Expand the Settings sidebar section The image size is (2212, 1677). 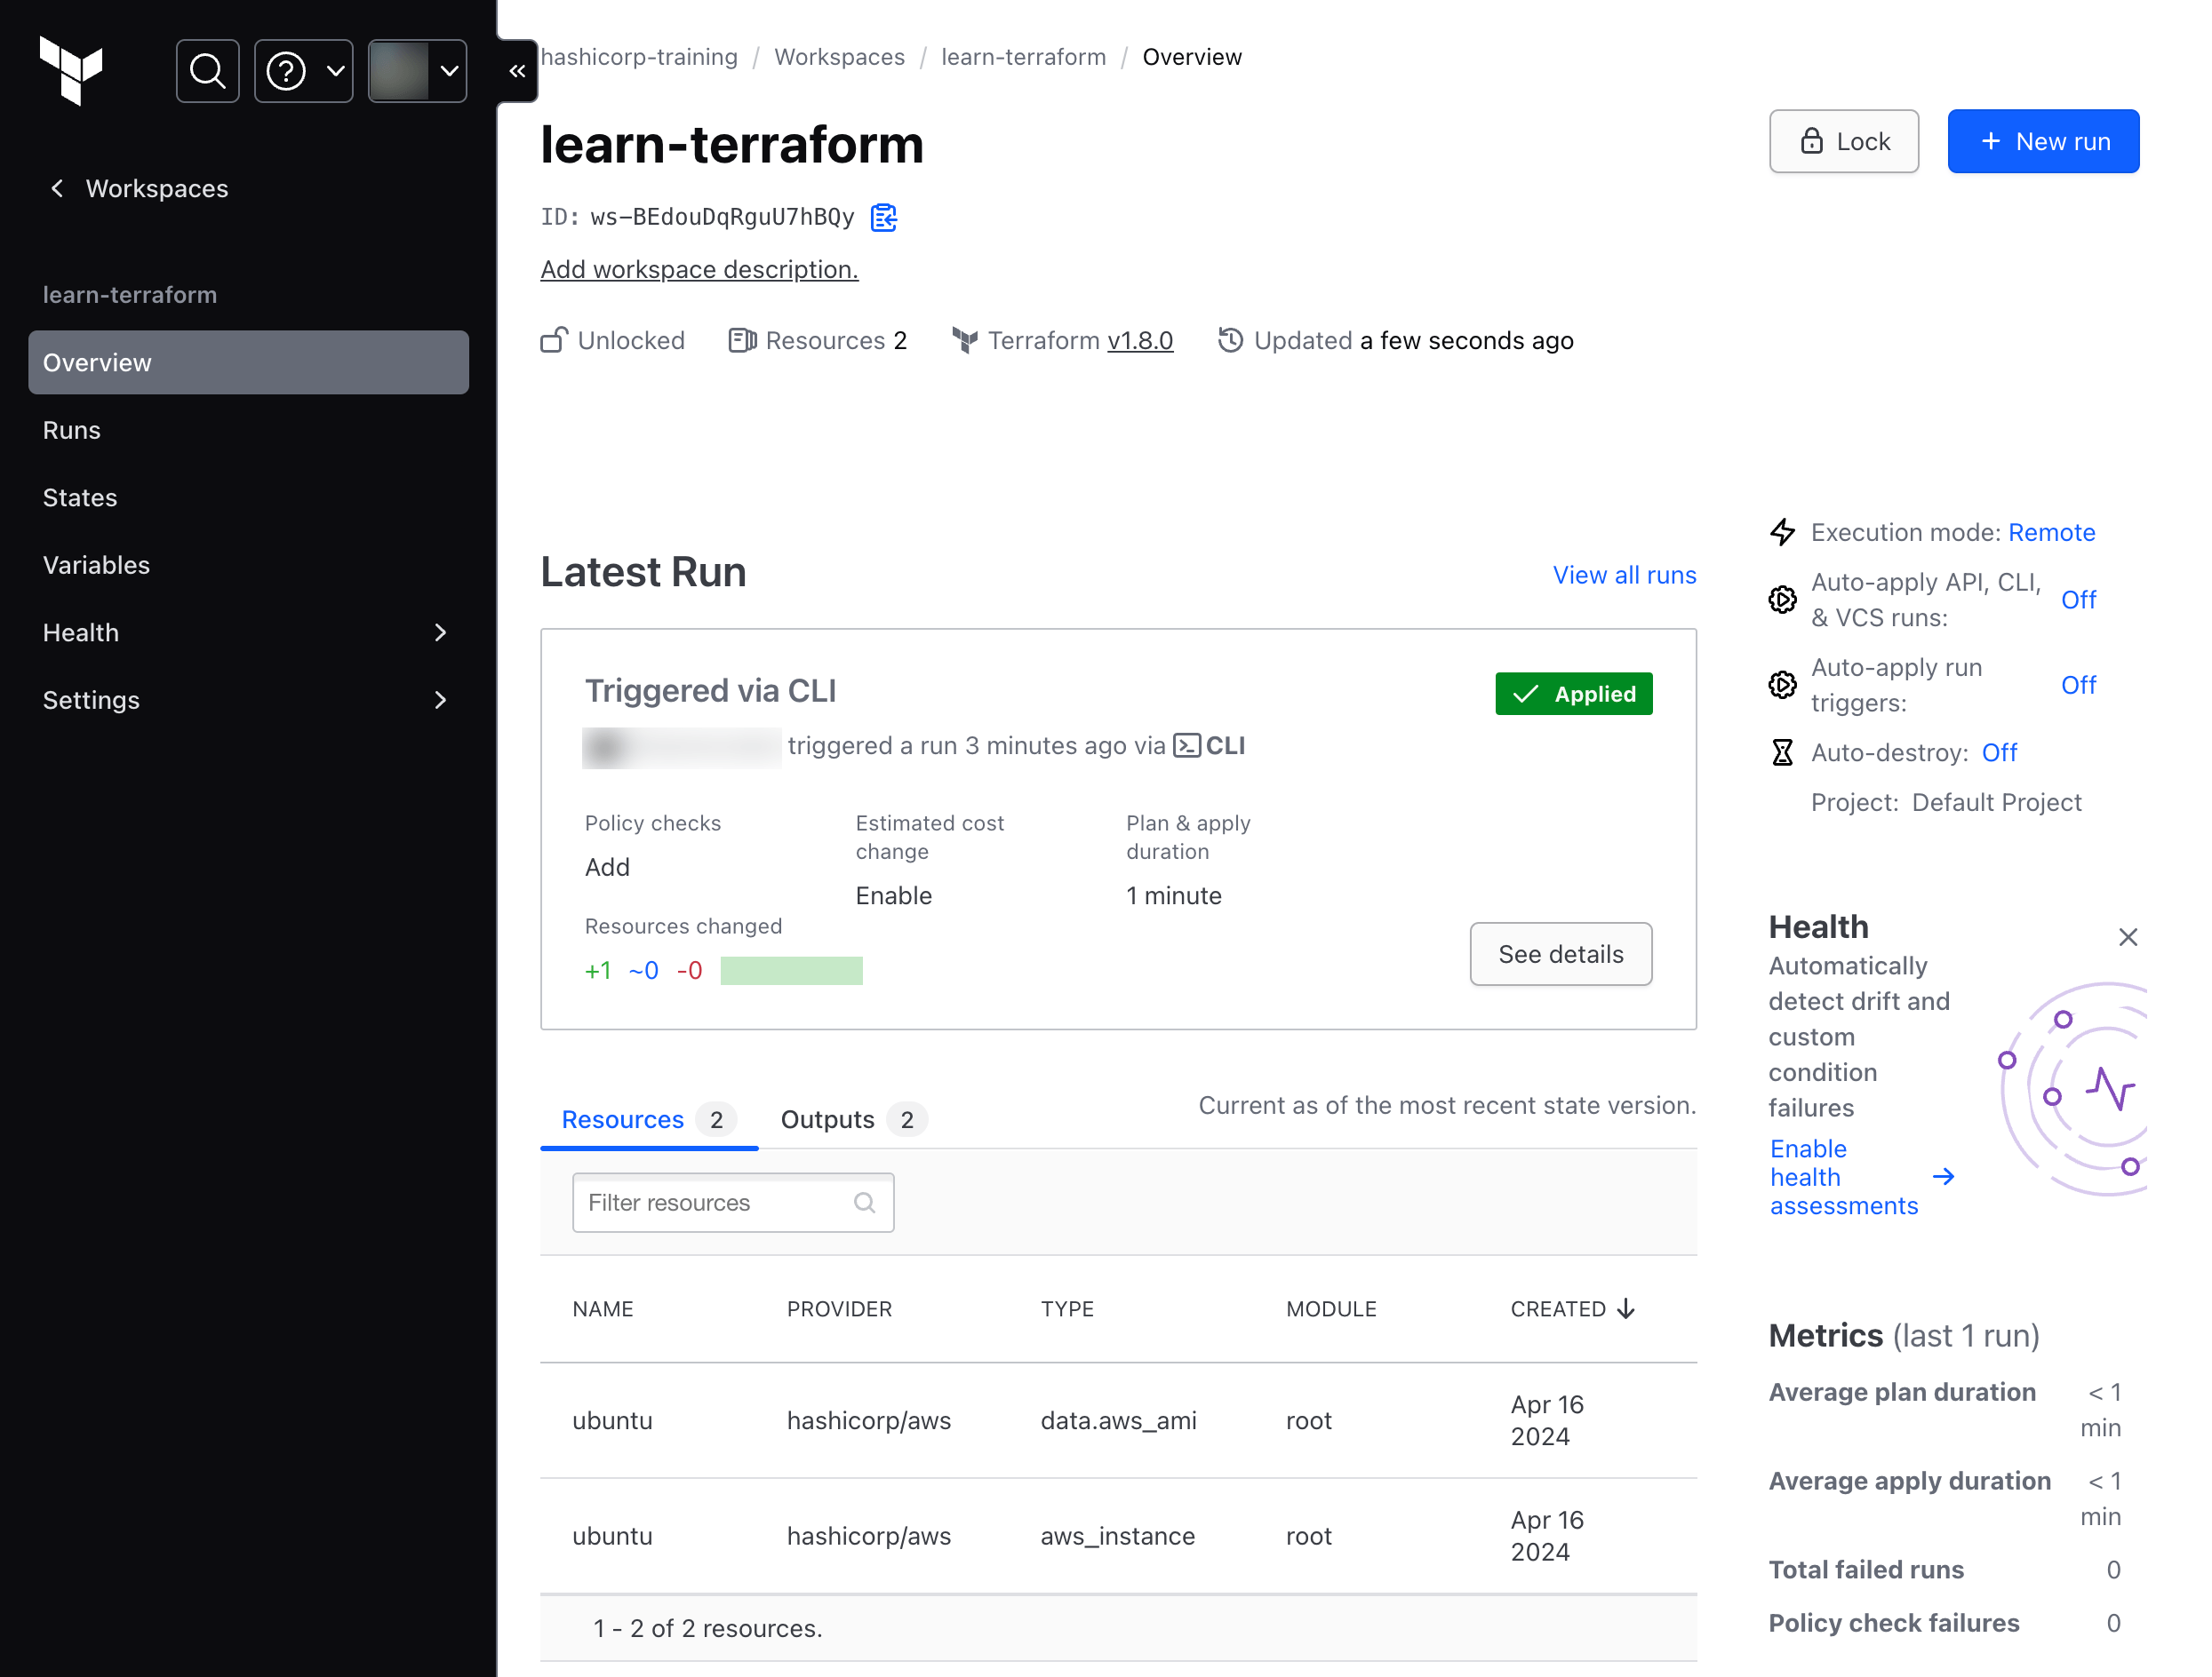pyautogui.click(x=440, y=700)
